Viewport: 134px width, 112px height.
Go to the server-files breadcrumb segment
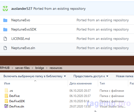[22, 68]
